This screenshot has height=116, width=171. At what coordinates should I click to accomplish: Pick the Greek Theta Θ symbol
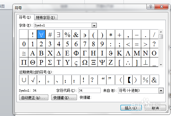[32, 62]
